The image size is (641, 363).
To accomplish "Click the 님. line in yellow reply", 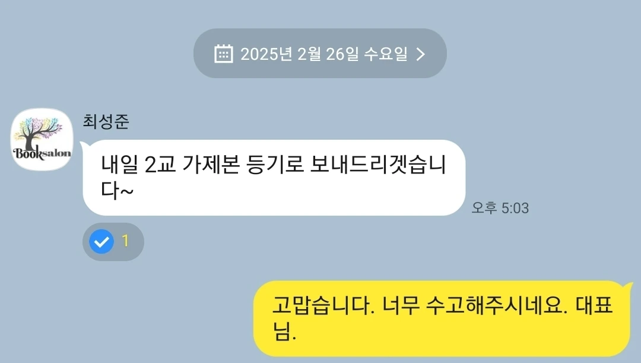I will point(284,331).
